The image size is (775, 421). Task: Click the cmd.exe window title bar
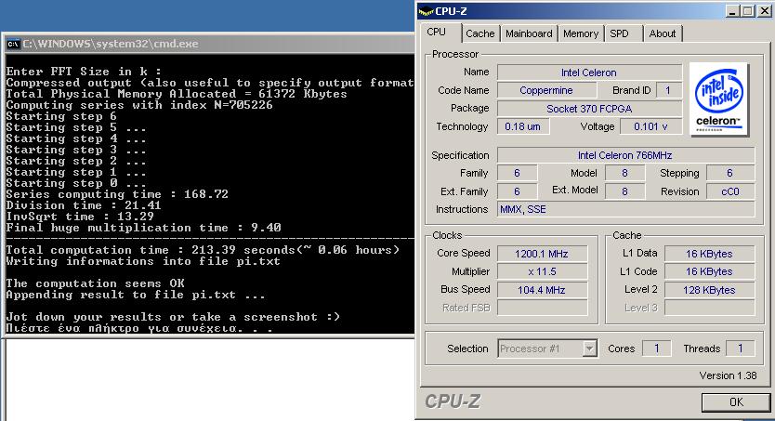click(x=210, y=44)
